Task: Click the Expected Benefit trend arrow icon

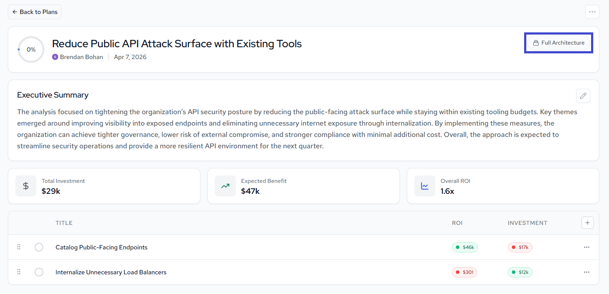Action: pos(225,186)
